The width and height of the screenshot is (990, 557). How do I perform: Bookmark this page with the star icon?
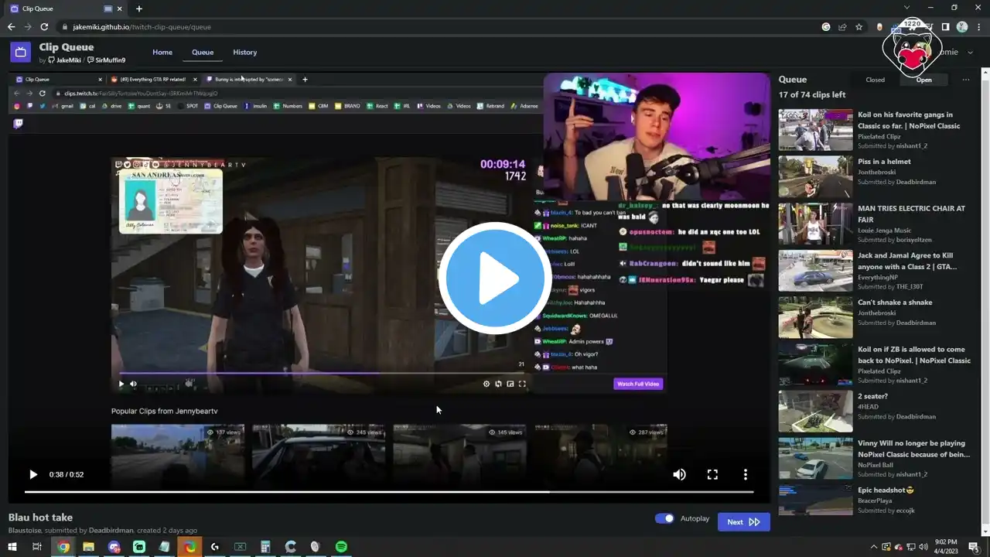pyautogui.click(x=859, y=27)
